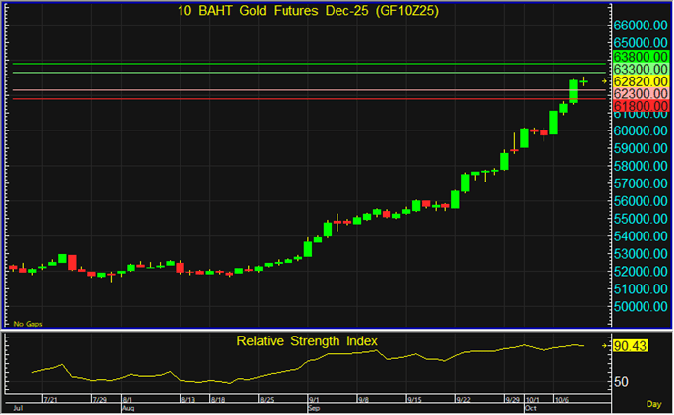Click the Aug month label on time axis
Image resolution: width=674 pixels, height=415 pixels.
point(127,407)
